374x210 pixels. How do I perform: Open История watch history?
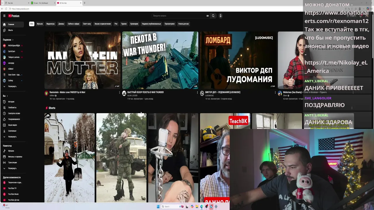pos(13,102)
